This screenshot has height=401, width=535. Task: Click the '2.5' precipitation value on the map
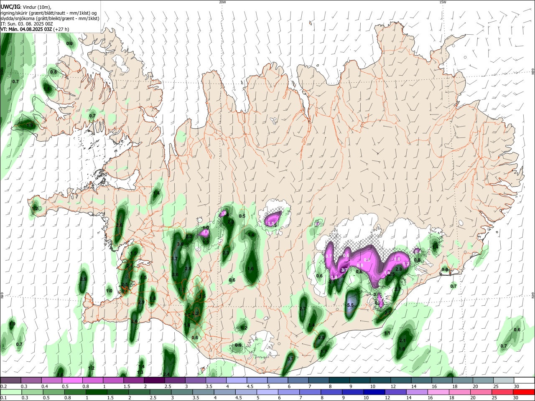pos(125,284)
